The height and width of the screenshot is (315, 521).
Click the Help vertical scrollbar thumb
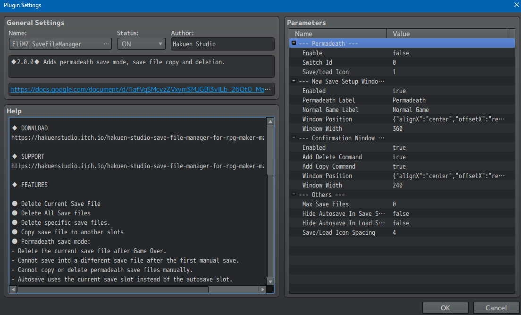coord(270,226)
